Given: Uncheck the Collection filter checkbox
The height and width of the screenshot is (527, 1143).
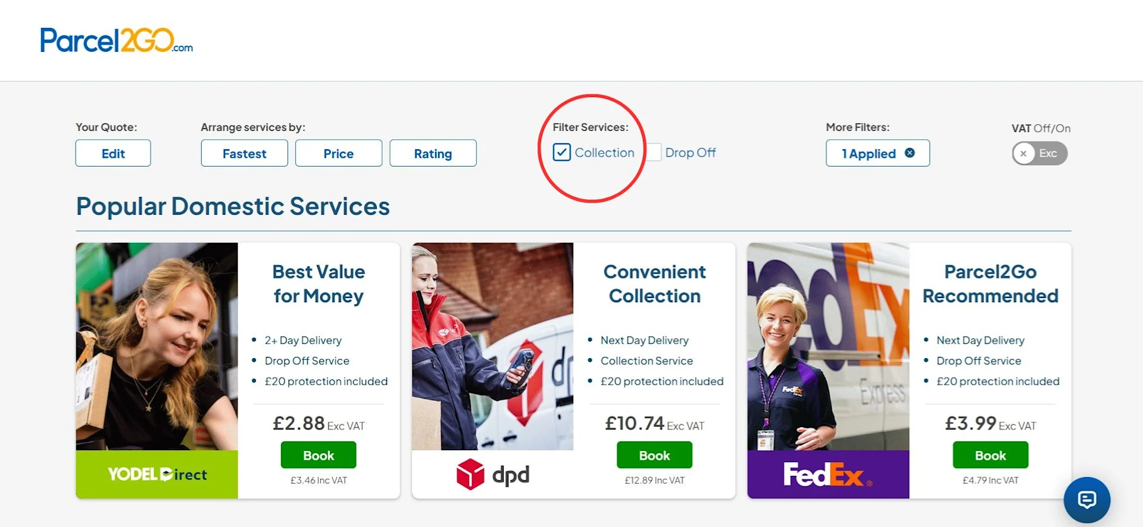Looking at the screenshot, I should point(563,152).
